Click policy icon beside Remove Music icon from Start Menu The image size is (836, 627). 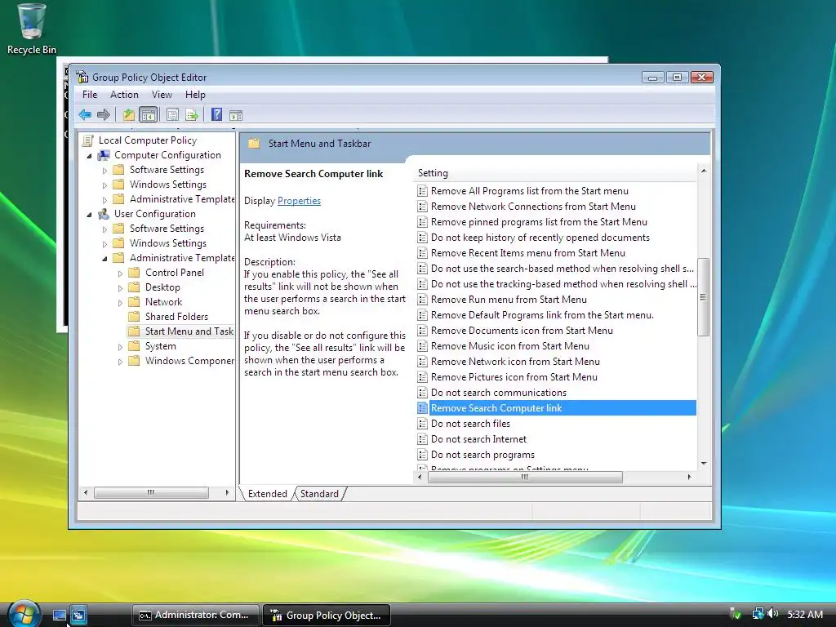422,346
